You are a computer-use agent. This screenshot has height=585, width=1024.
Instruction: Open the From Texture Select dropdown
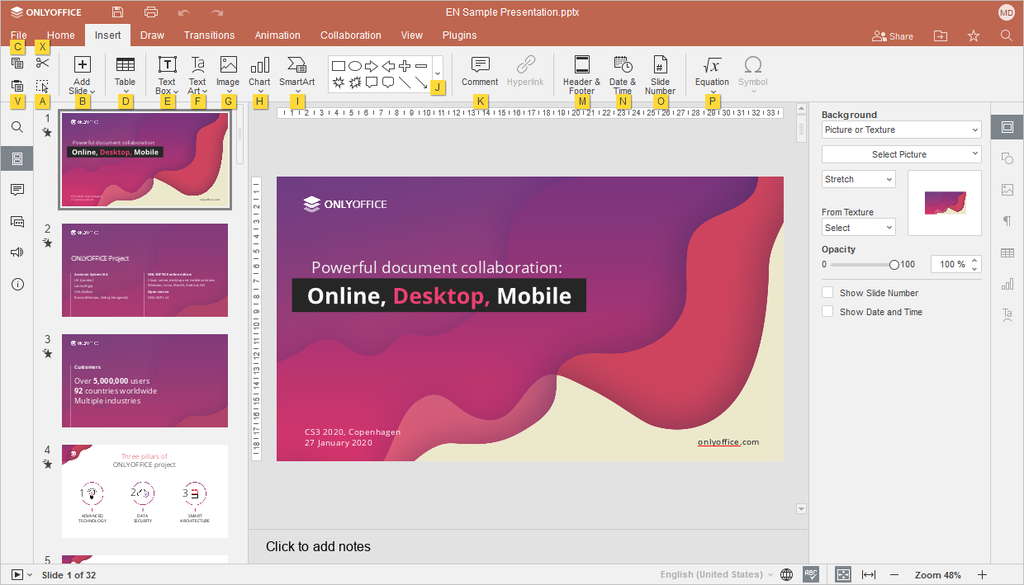click(858, 228)
